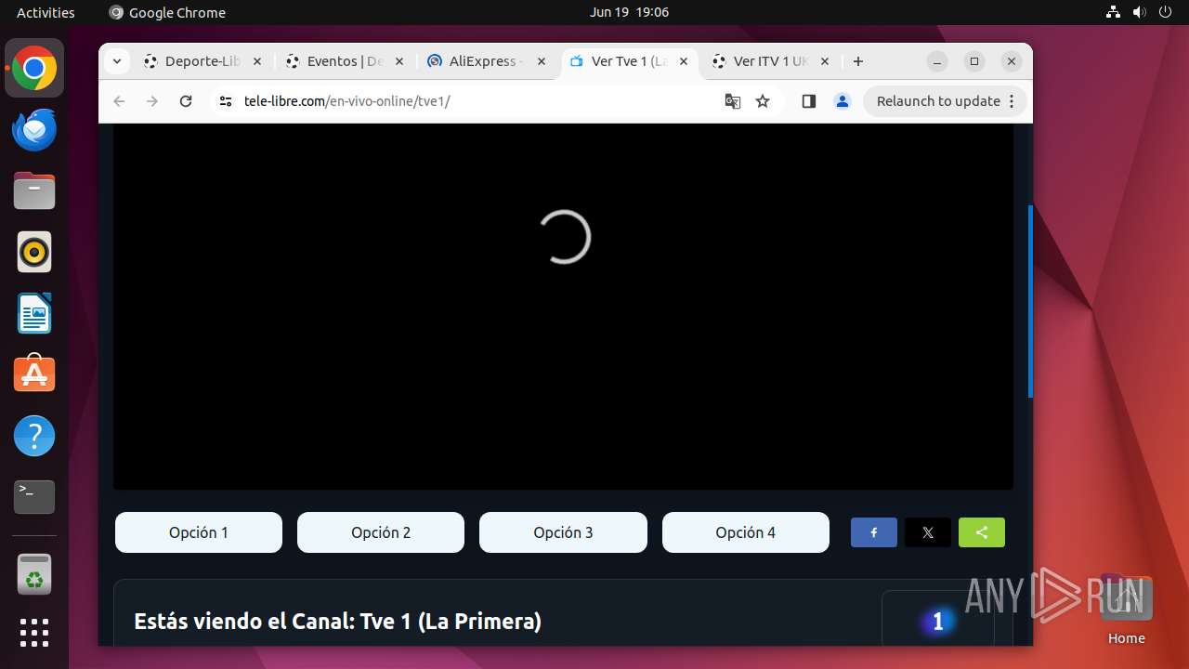Click green share button
The image size is (1189, 669).
coord(982,532)
